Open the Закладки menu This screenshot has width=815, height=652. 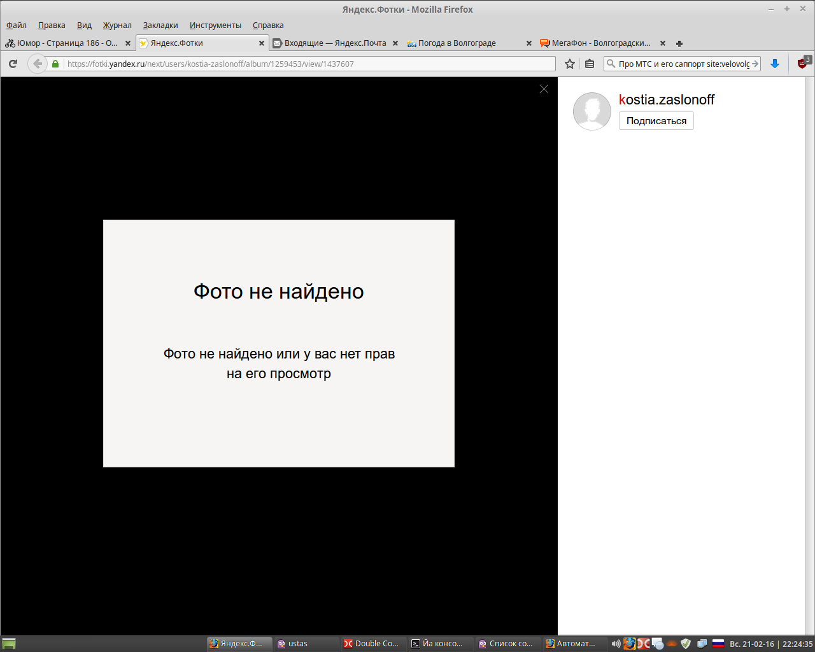160,25
